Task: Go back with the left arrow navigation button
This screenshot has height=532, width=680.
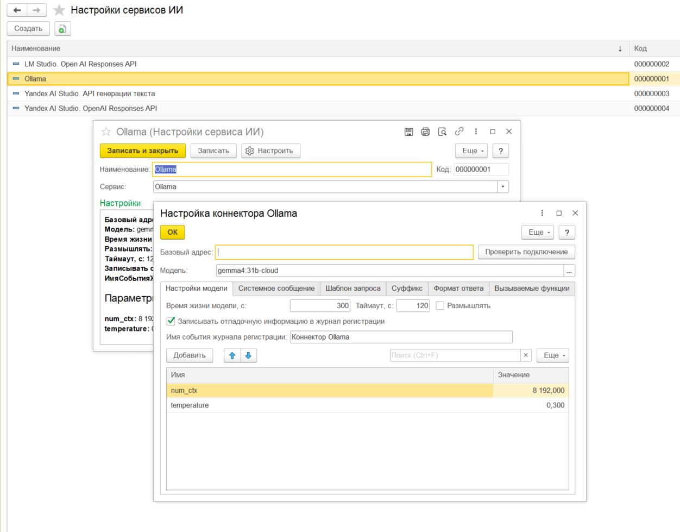Action: point(17,10)
